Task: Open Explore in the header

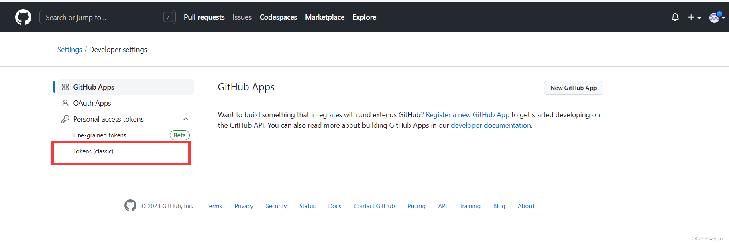Action: click(364, 17)
